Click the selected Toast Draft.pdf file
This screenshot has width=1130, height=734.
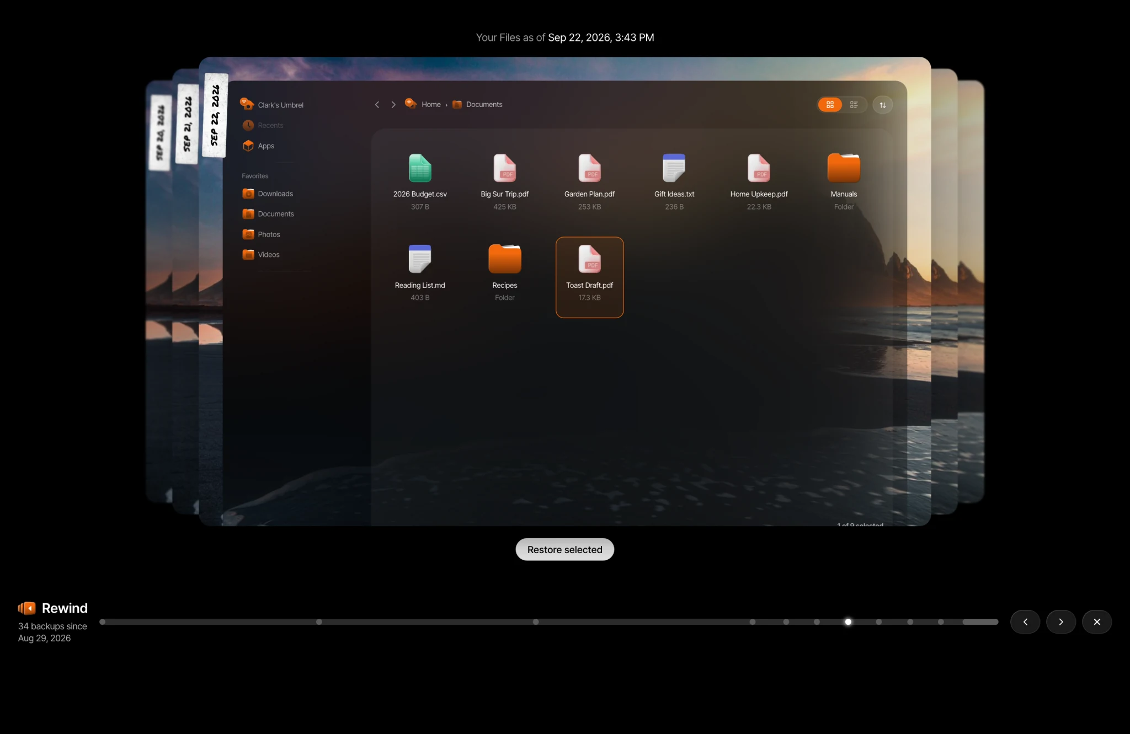click(x=589, y=277)
